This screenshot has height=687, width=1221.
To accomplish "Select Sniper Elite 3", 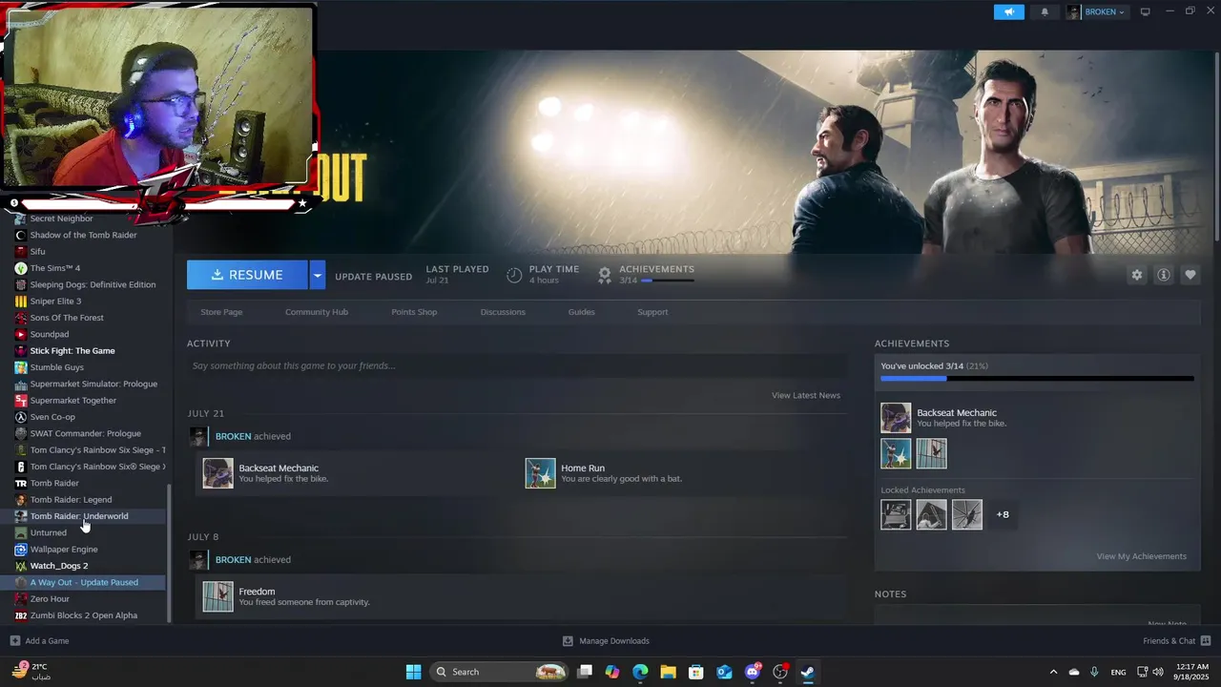I will [55, 302].
